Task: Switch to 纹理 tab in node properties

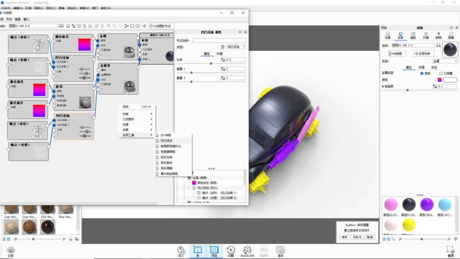Action: pyautogui.click(x=219, y=54)
